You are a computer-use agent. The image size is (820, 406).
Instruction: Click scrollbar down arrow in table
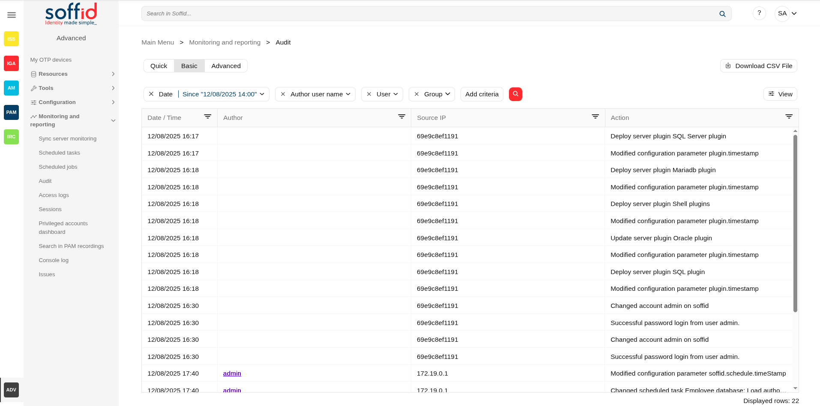795,388
